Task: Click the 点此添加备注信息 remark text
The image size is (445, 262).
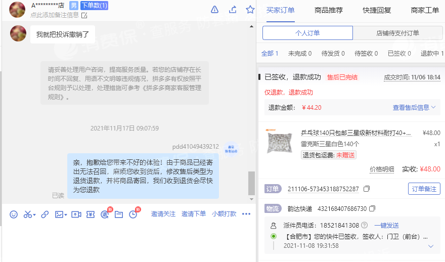Action: click(55, 15)
